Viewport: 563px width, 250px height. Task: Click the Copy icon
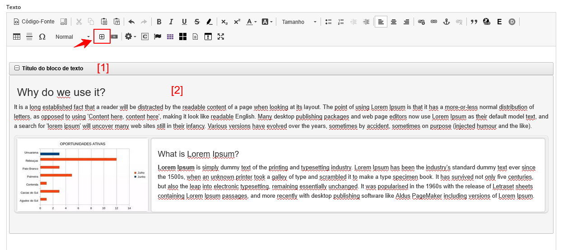pyautogui.click(x=91, y=22)
